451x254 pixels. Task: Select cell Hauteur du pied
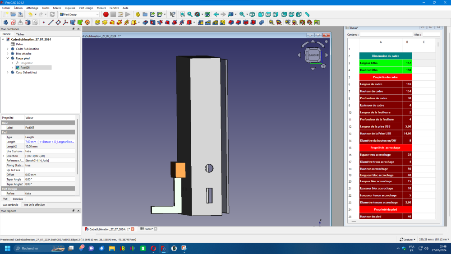pos(381,217)
